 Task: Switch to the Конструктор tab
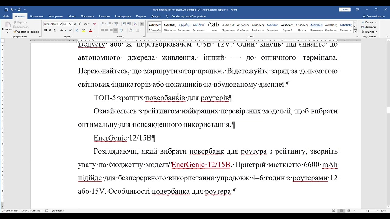56,16
